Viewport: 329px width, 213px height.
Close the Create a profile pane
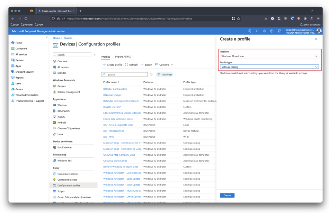316,39
